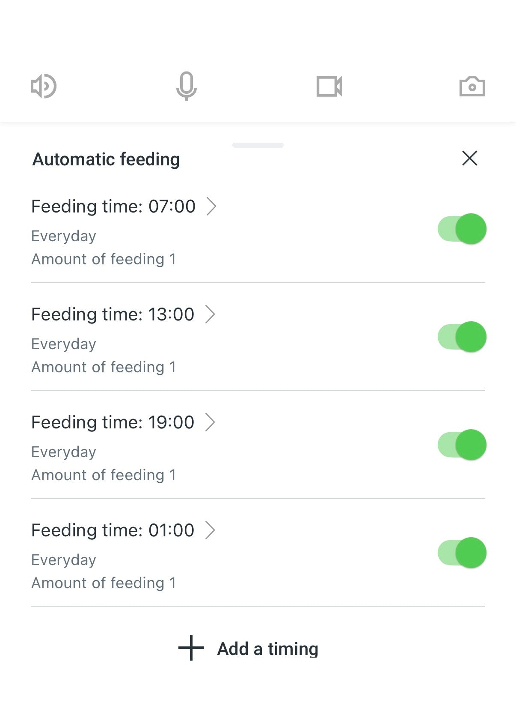Select the Feeding time: 19:00 entry
The height and width of the screenshot is (718, 516).
click(113, 422)
